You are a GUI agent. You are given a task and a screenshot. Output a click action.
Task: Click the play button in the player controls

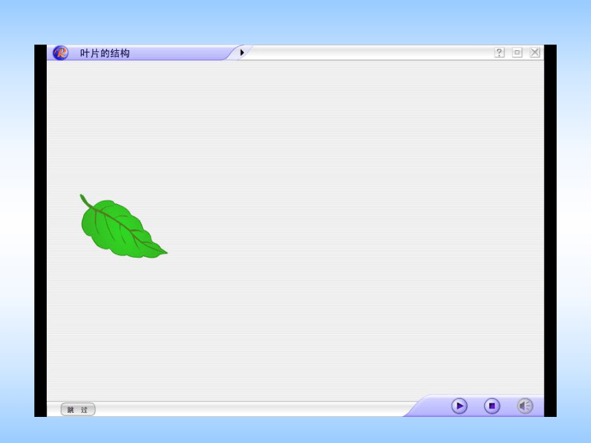[459, 406]
